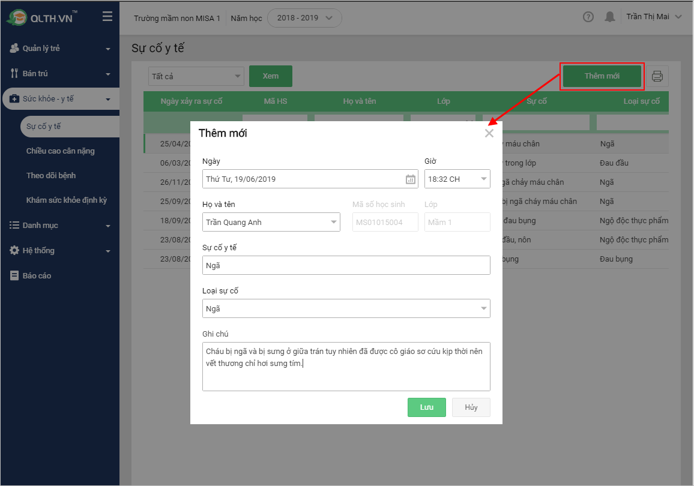Click the Quản lý trẻ children icon
694x486 pixels.
[14, 48]
